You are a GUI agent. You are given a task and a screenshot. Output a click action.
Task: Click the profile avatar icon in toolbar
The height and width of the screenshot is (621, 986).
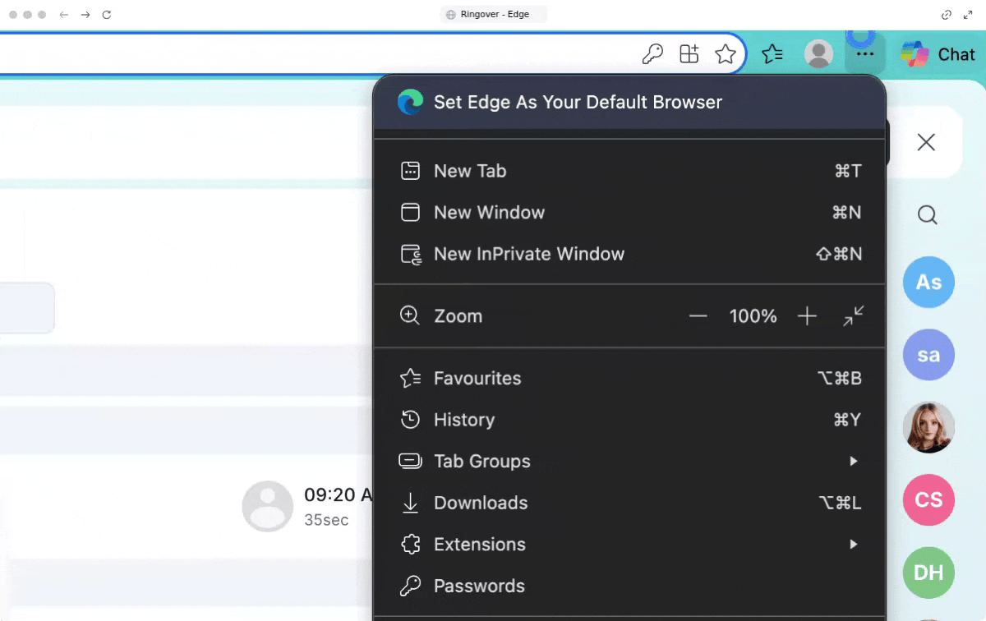coord(818,54)
